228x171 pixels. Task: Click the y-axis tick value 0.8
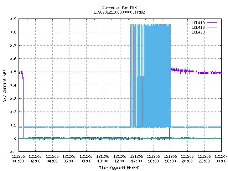13,32
